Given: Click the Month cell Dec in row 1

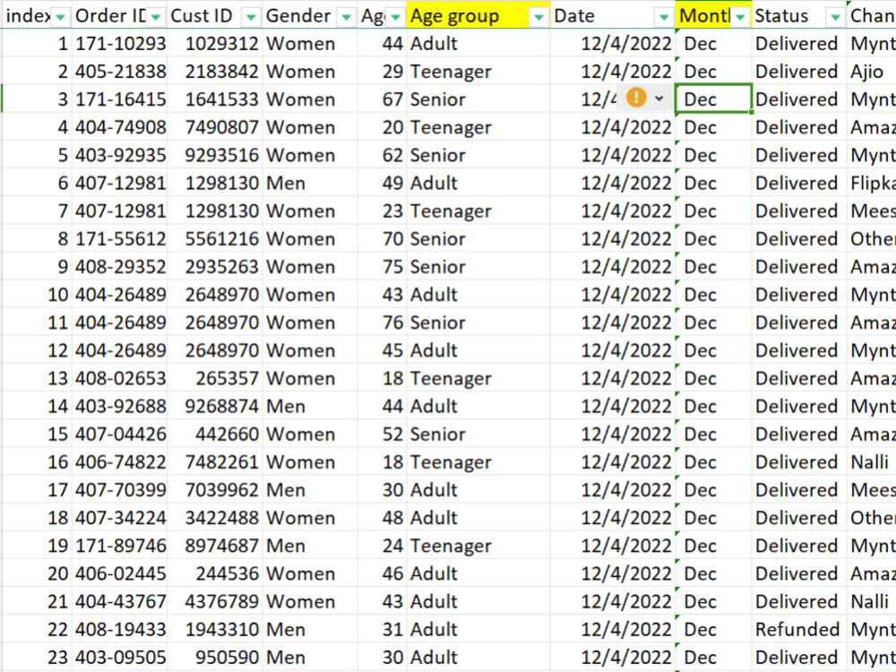Looking at the screenshot, I should click(x=713, y=43).
